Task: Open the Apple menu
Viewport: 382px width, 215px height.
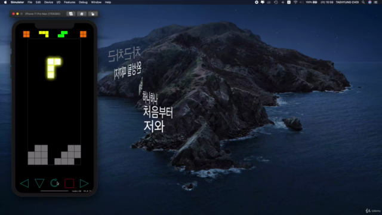Action: [x=5, y=2]
